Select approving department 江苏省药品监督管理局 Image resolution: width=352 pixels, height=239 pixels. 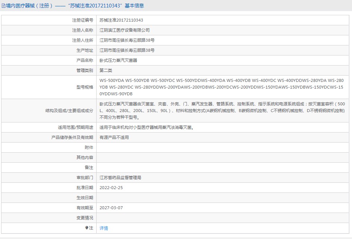pyautogui.click(x=120, y=178)
